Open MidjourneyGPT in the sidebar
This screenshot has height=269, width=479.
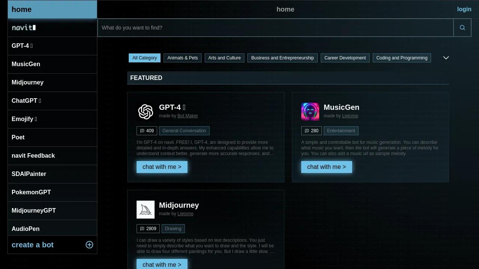click(52, 211)
